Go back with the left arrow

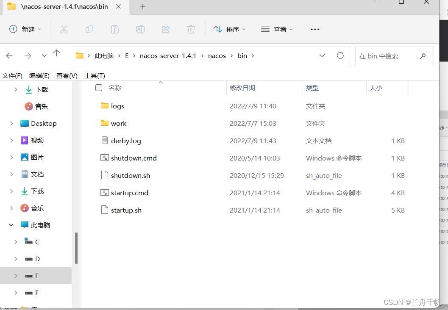(9, 55)
